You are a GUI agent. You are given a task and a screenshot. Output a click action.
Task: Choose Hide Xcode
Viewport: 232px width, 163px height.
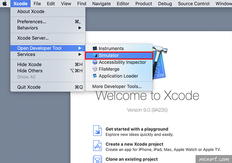[x=48, y=65]
